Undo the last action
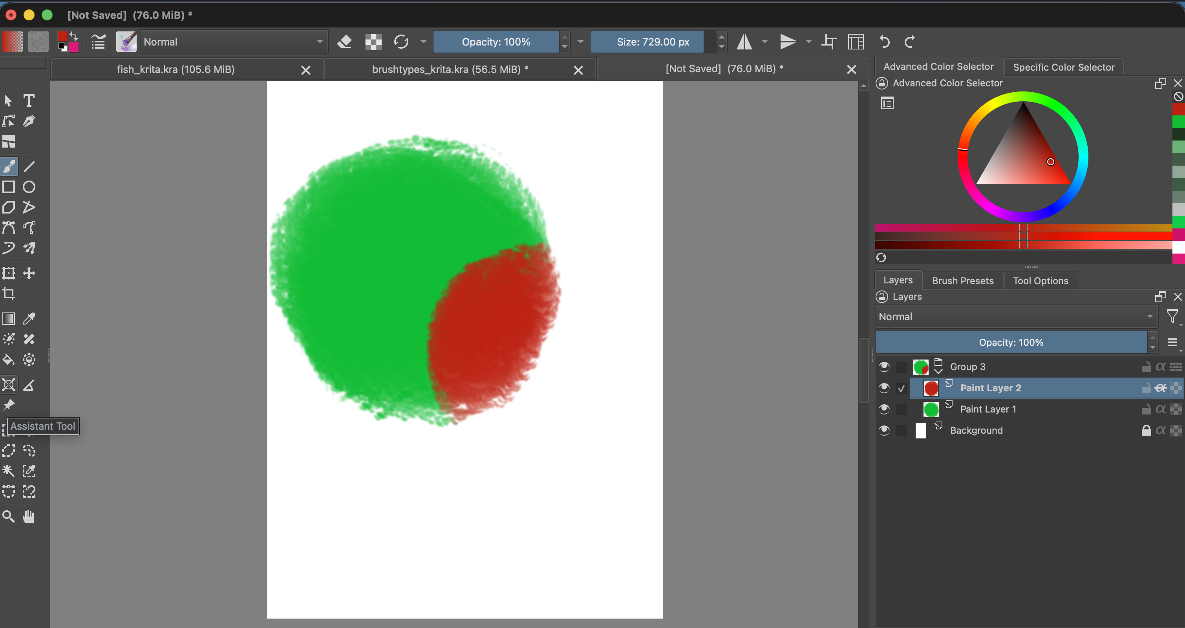The height and width of the screenshot is (628, 1185). (x=884, y=42)
